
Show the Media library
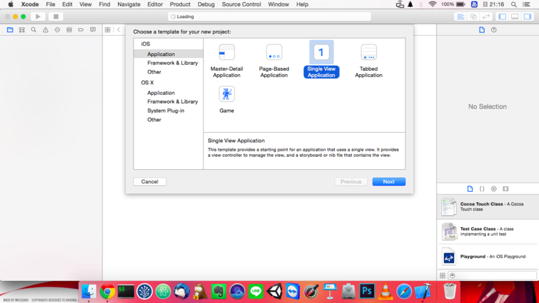pyautogui.click(x=506, y=189)
